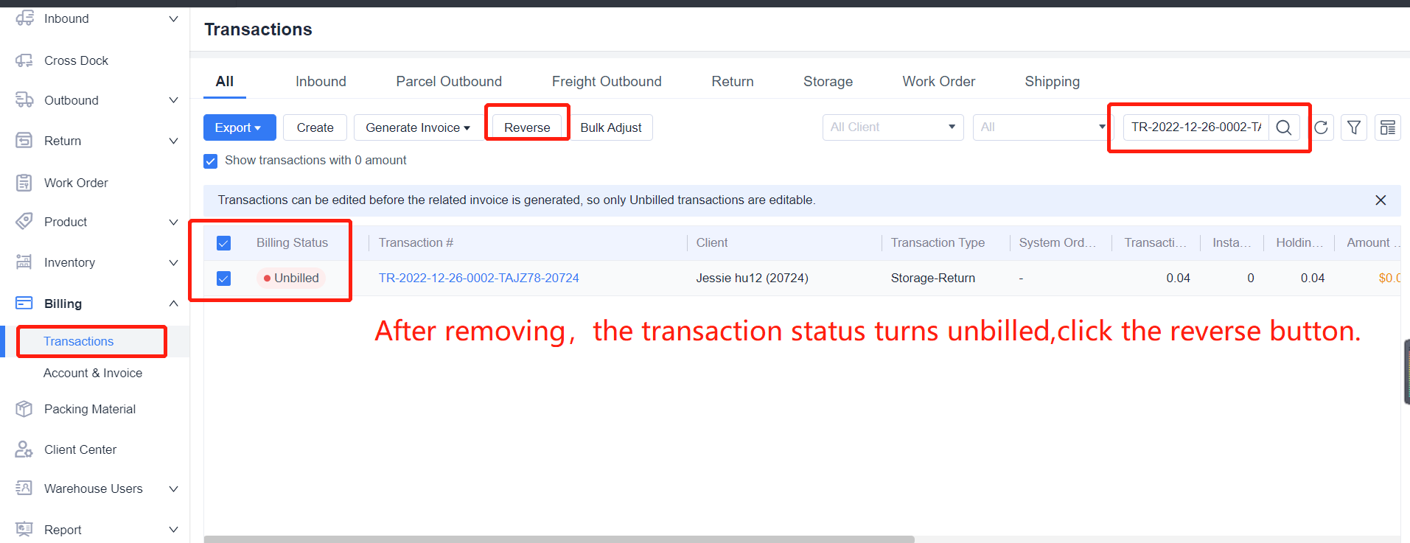Open Account & Invoice under Billing
Viewport: 1410px width, 543px height.
(x=93, y=374)
